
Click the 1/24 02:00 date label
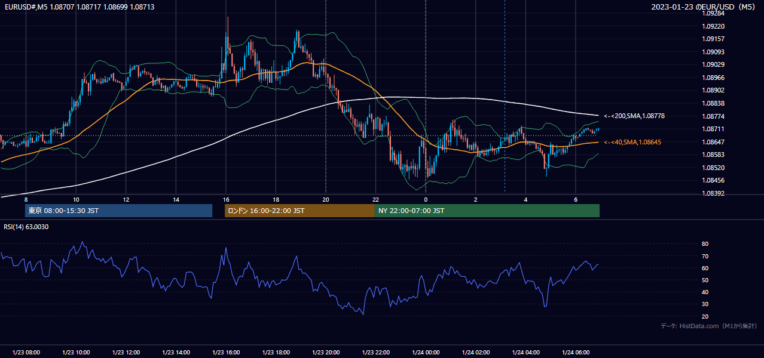(x=475, y=353)
